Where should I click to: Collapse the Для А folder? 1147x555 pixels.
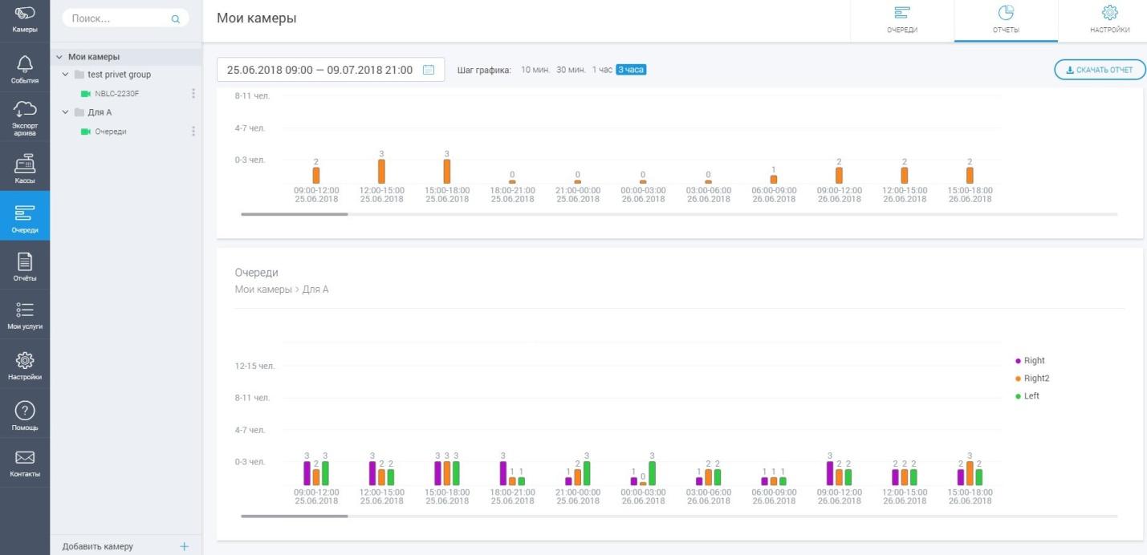66,112
